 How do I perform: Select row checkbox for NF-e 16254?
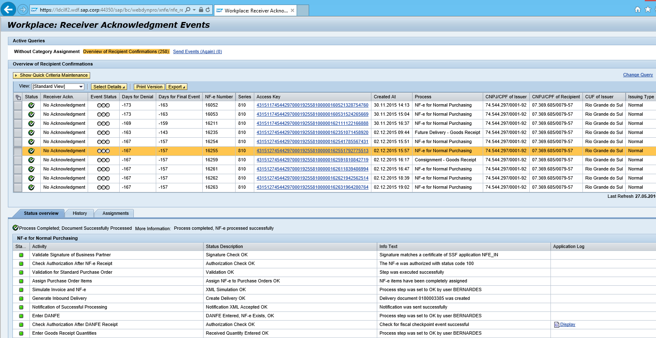click(18, 142)
